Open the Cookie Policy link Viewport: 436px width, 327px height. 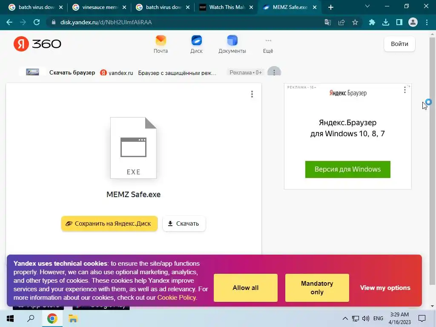click(177, 298)
